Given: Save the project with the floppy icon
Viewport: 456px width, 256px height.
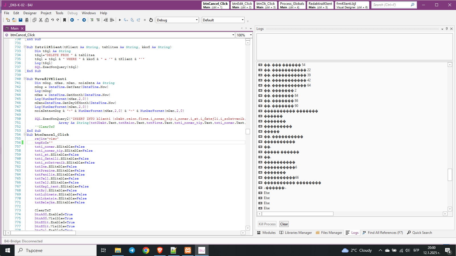Looking at the screenshot, I should (x=21, y=20).
